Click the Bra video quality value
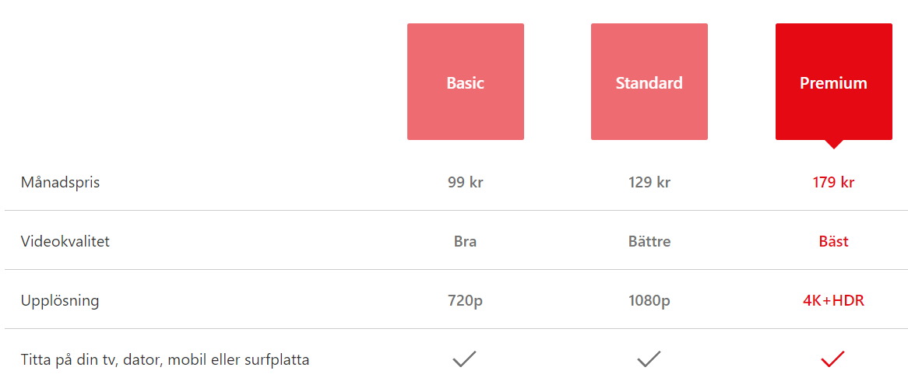 coord(466,242)
